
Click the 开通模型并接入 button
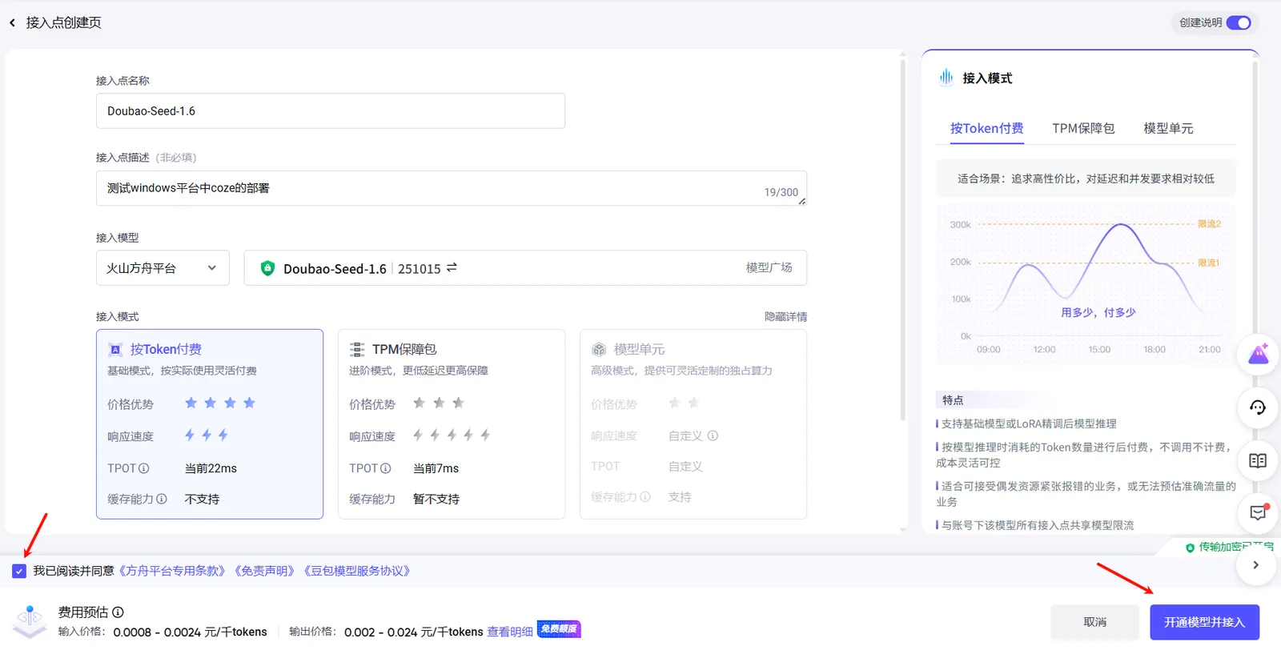1204,622
